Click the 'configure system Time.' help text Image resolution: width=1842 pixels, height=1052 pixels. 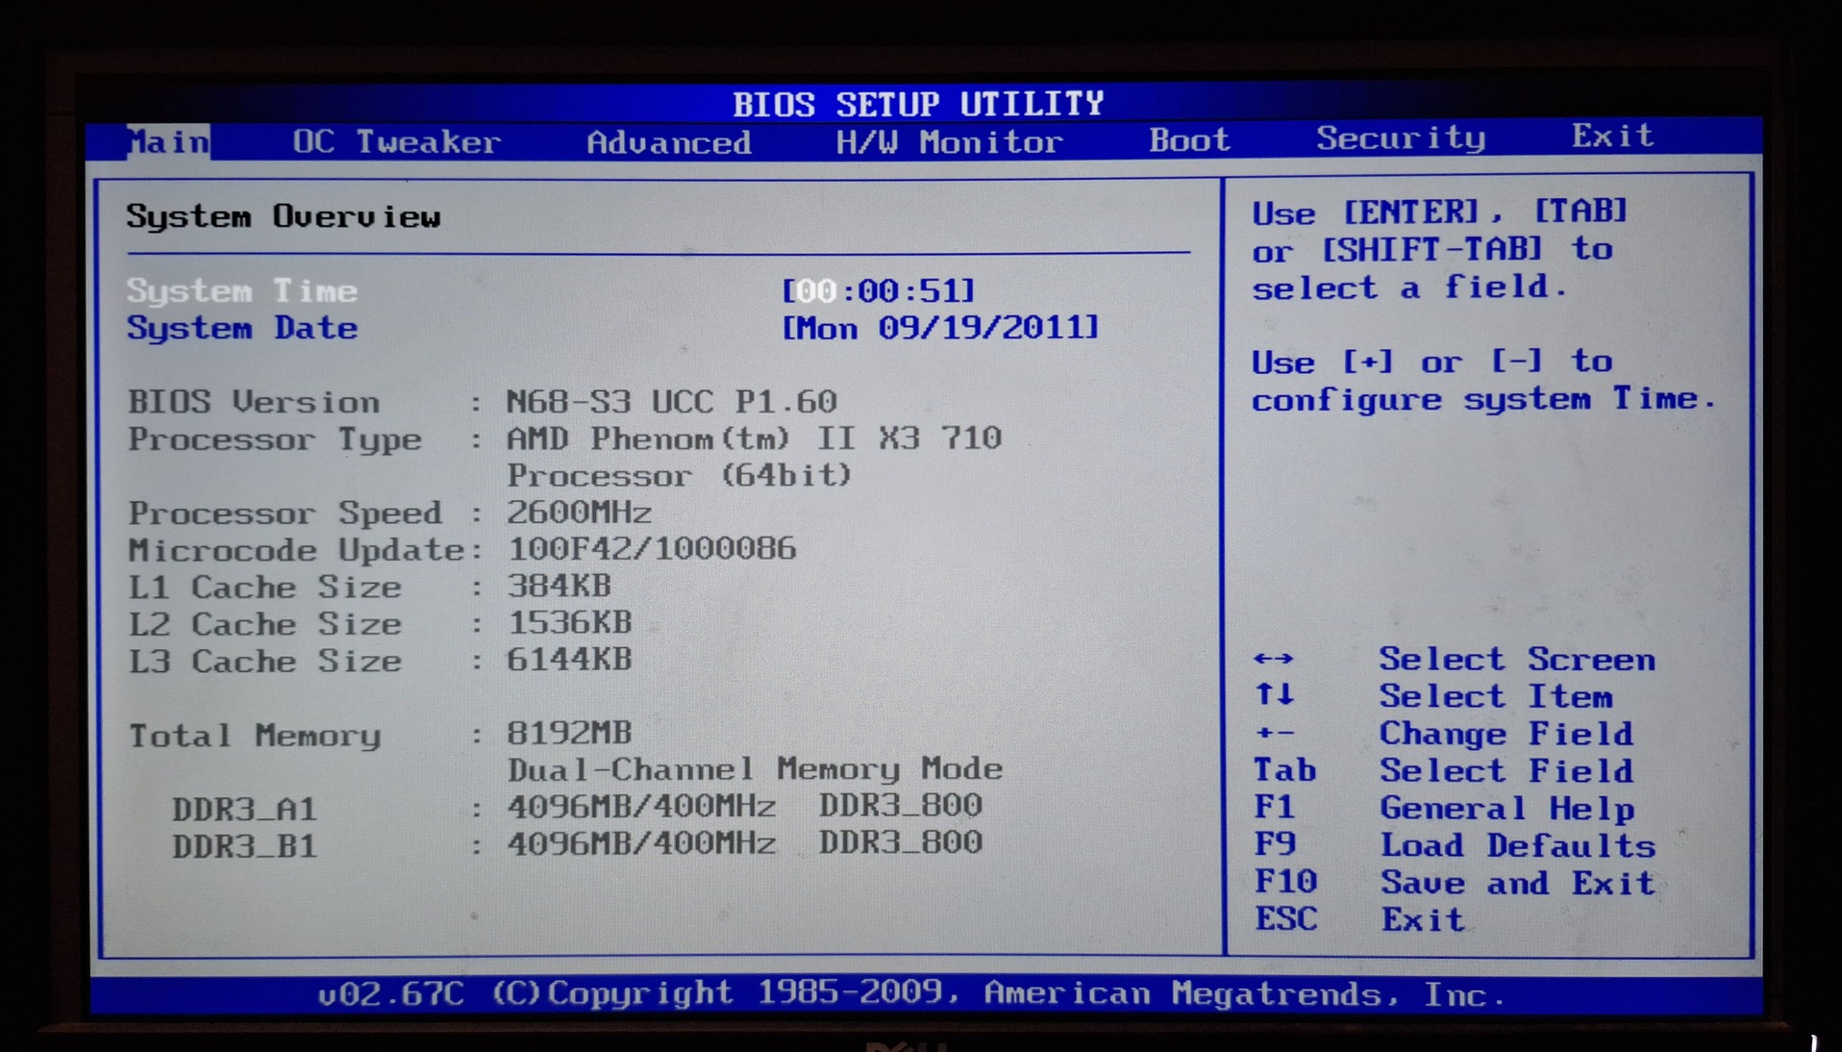pyautogui.click(x=1484, y=399)
